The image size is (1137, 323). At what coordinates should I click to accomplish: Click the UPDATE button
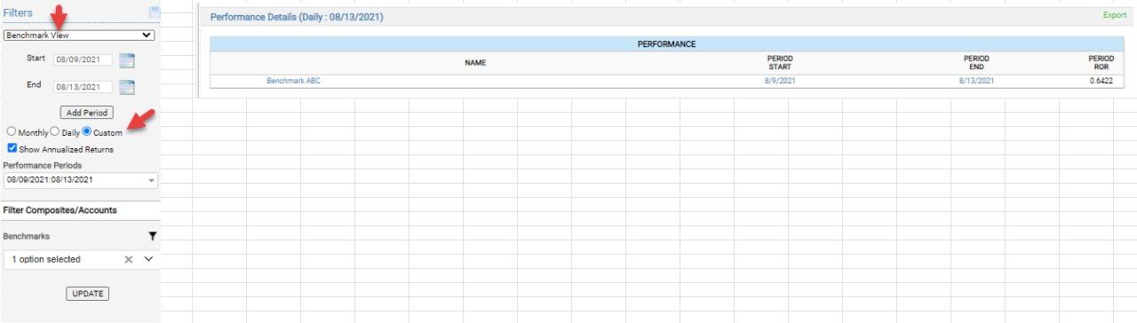coord(87,294)
